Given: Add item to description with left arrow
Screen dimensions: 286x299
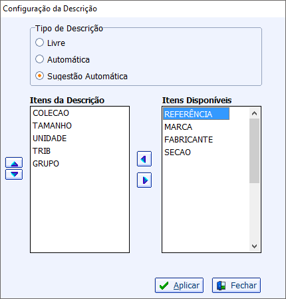Looking at the screenshot, I should 144,159.
